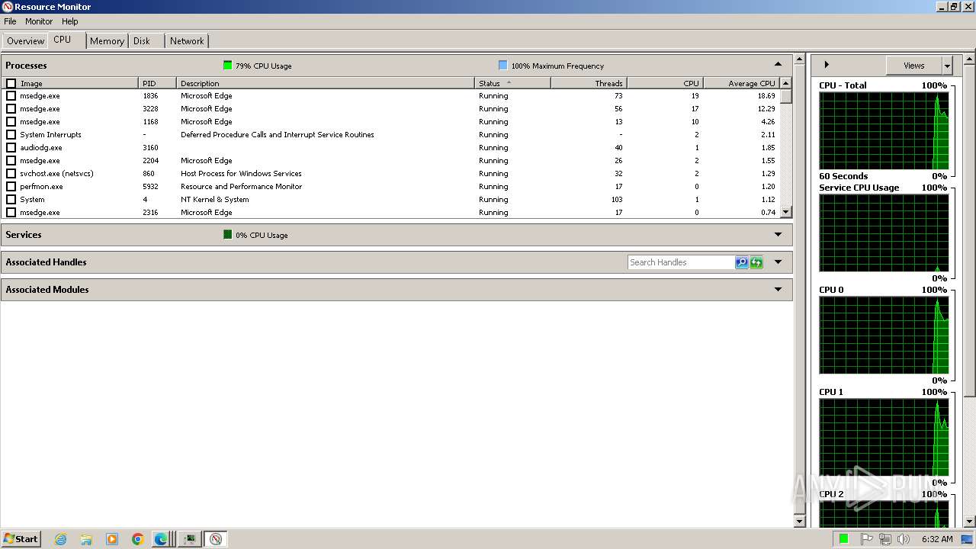Select the msedge.exe PID 2316 row
The image size is (976, 549).
pos(391,213)
